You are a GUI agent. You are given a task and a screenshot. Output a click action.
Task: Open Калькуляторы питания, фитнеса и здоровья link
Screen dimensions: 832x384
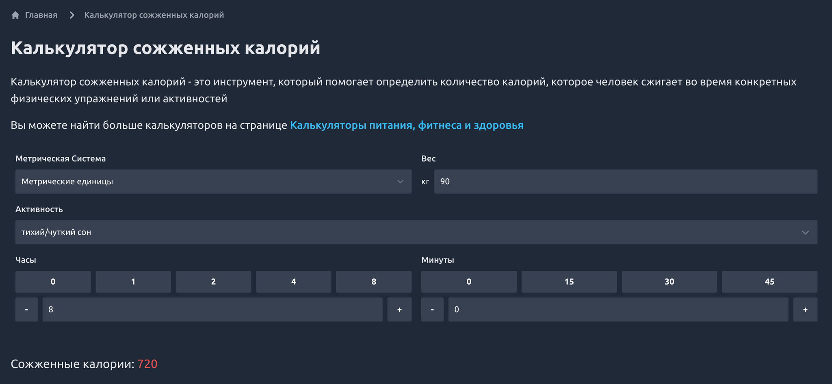406,125
